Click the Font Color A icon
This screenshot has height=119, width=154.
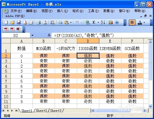[x=140, y=22]
